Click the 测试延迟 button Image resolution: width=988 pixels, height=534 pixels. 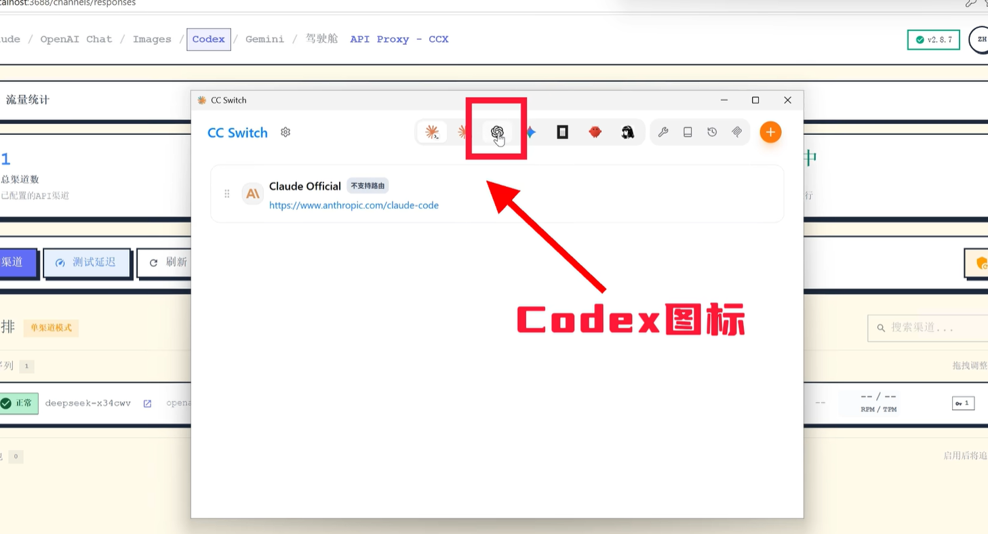[x=87, y=263]
